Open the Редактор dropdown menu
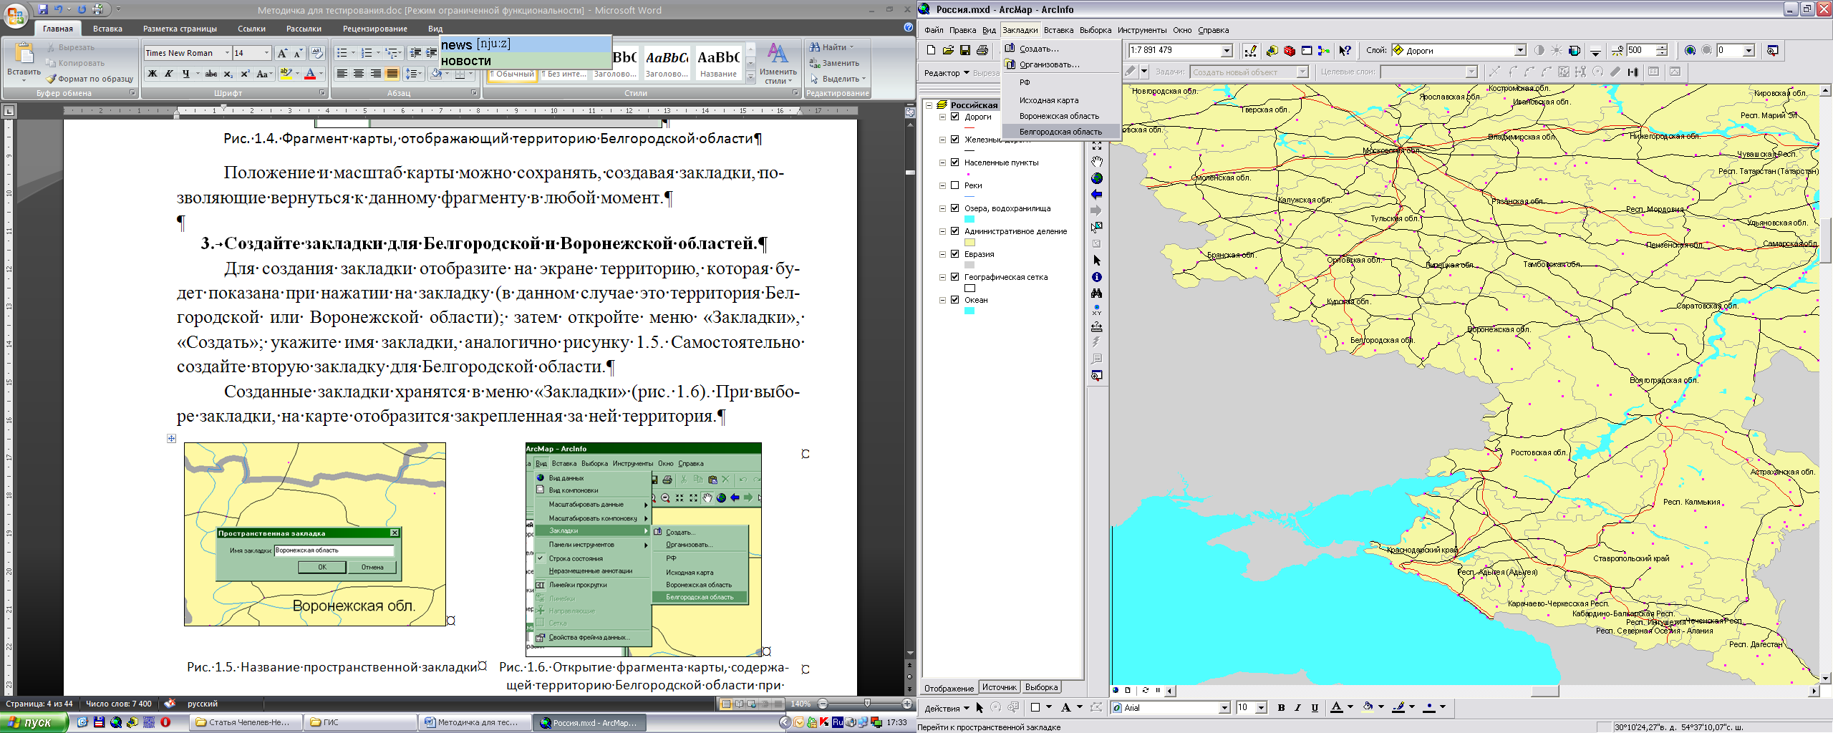This screenshot has width=1833, height=733. point(946,73)
